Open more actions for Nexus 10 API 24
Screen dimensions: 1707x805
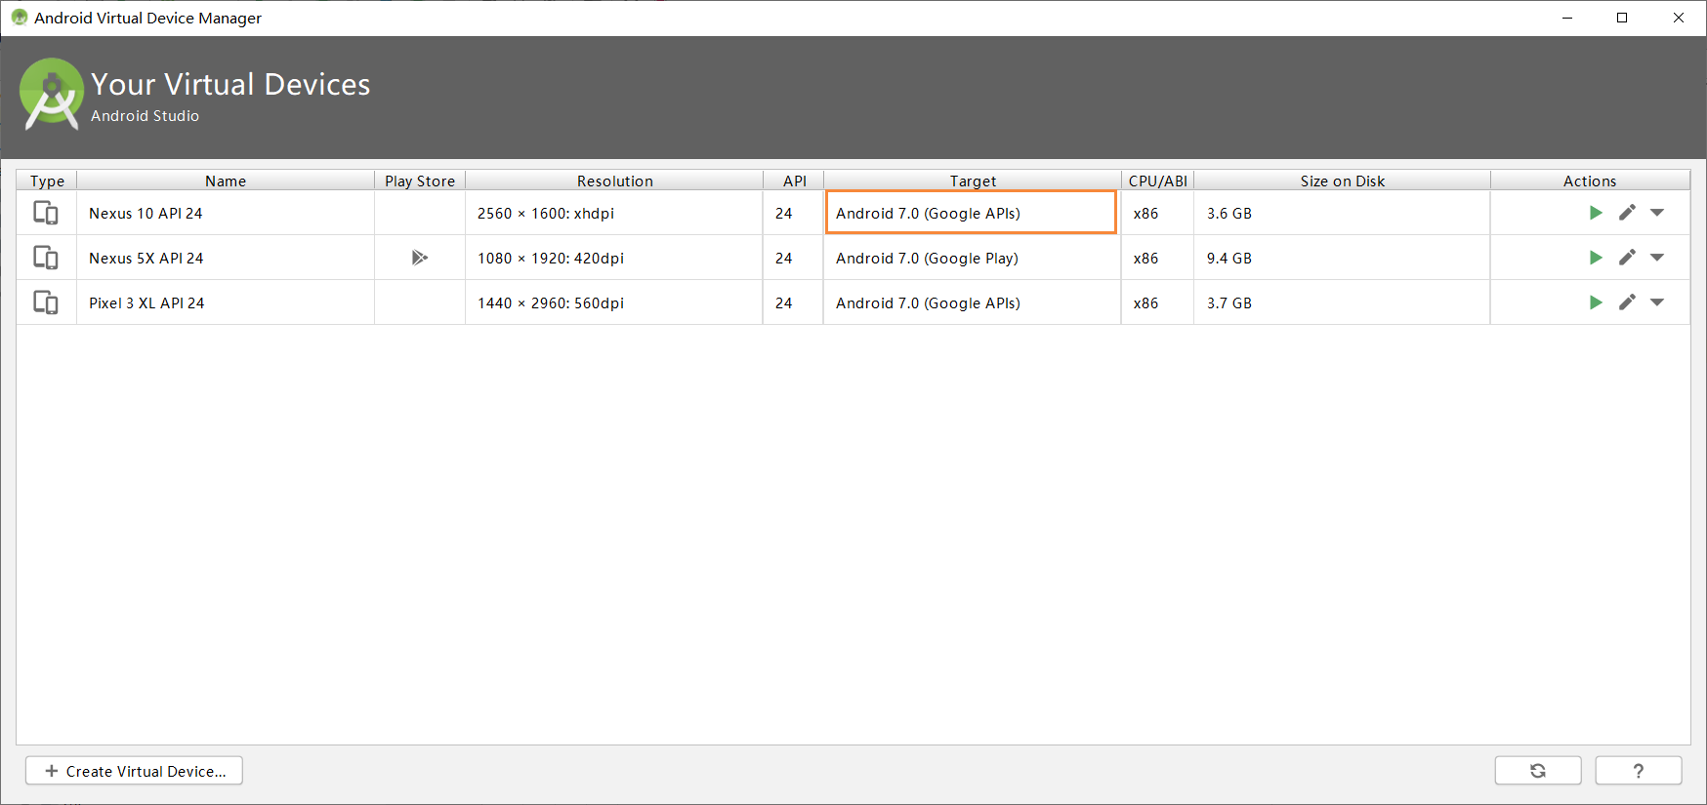point(1657,213)
